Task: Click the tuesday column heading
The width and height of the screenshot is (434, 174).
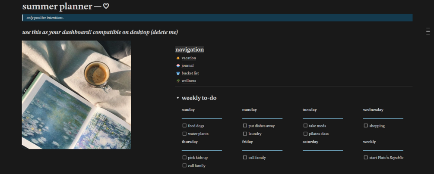Action: tap(310, 110)
